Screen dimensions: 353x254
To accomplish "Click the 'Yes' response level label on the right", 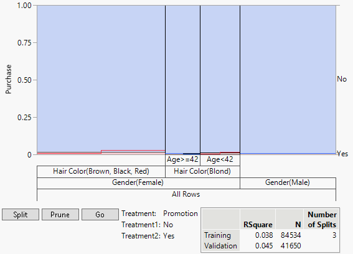I will tap(342, 154).
